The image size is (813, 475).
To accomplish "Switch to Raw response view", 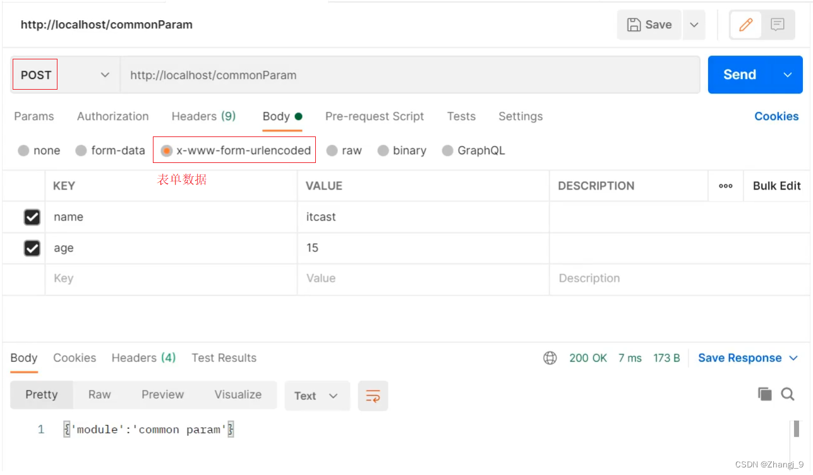I will [x=100, y=395].
